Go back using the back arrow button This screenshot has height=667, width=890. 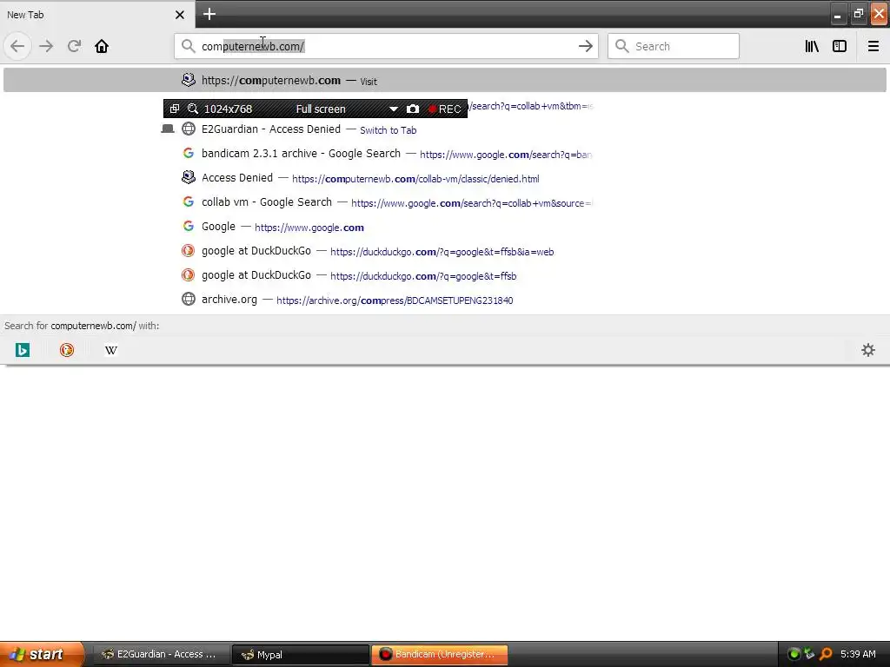coord(17,46)
